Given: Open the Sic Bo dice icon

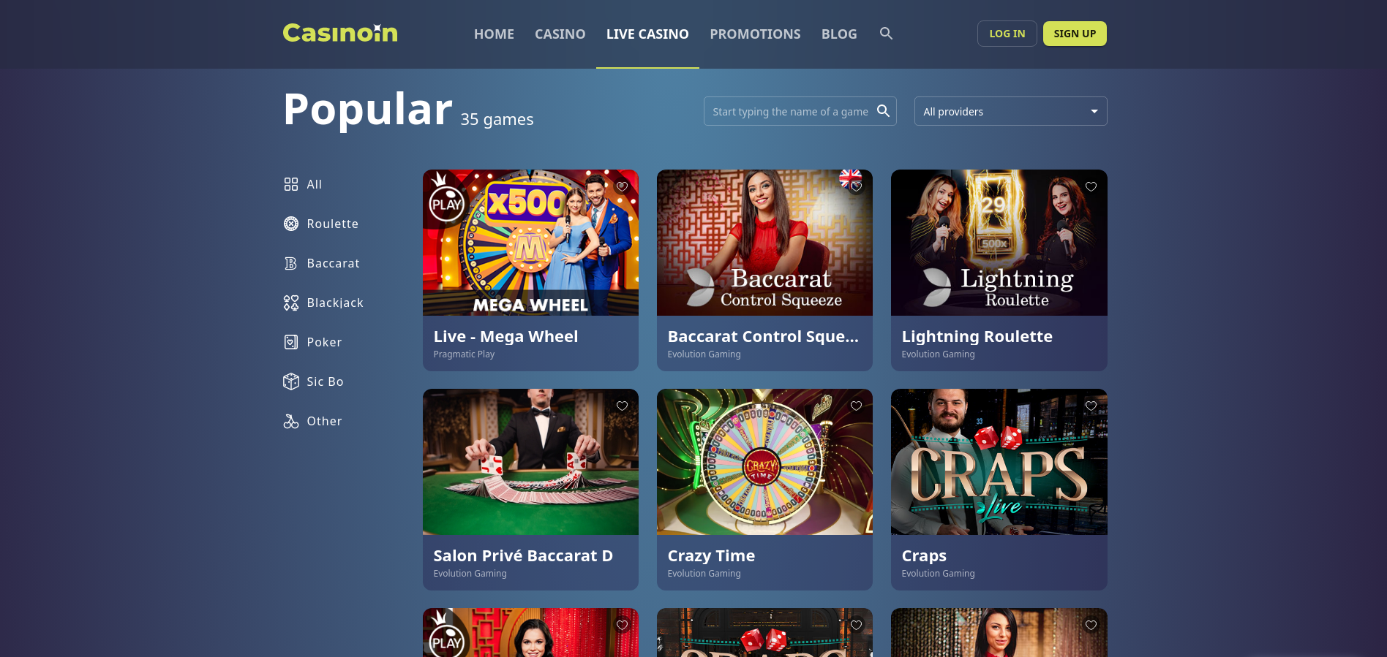Looking at the screenshot, I should pos(291,381).
